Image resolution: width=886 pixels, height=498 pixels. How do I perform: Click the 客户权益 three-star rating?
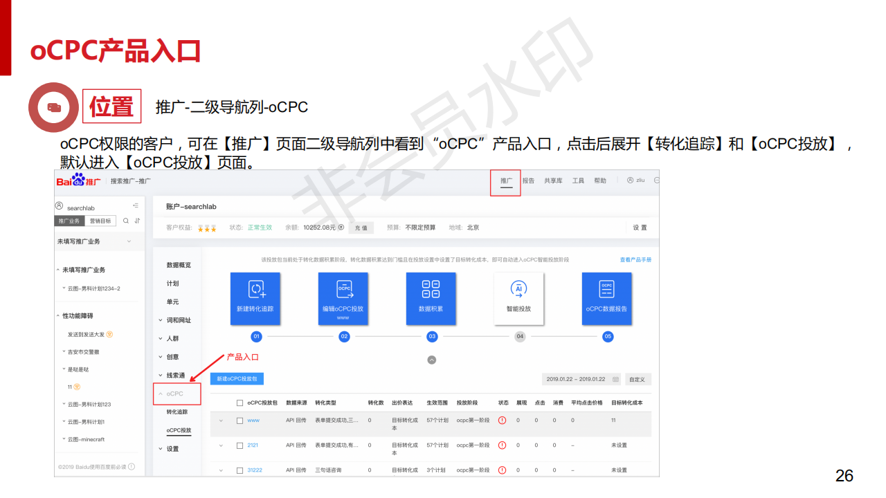pos(207,228)
